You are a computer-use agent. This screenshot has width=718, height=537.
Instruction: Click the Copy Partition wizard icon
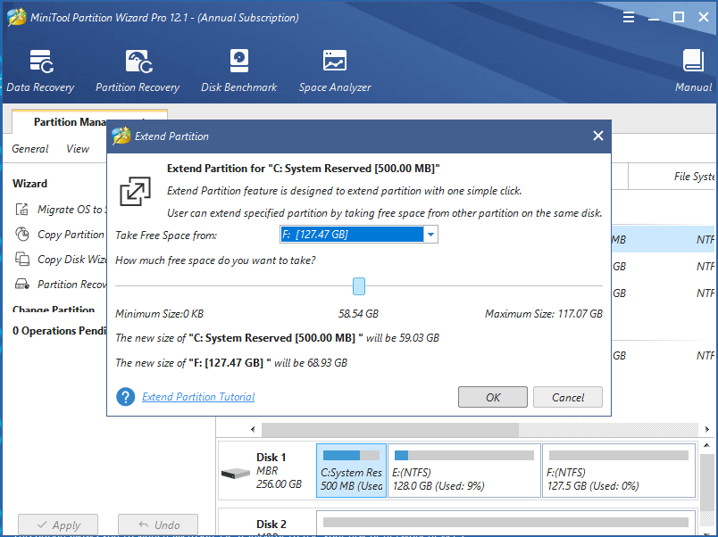(21, 235)
